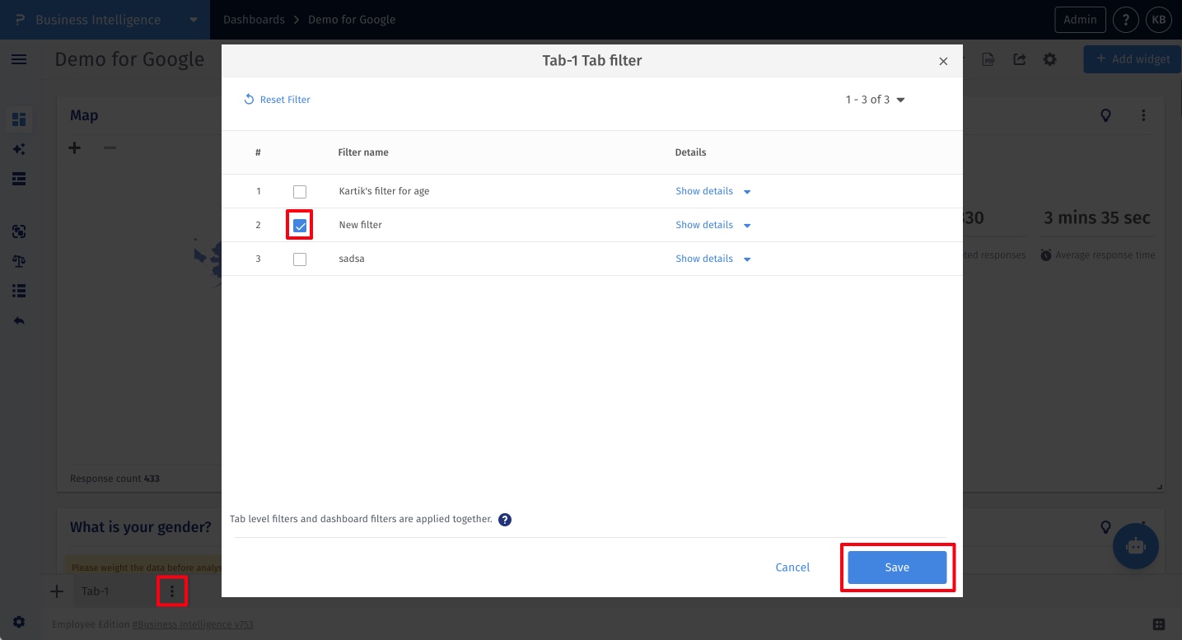Enable the sadsa filter checkbox
Image resolution: width=1182 pixels, height=640 pixels.
[x=300, y=259]
